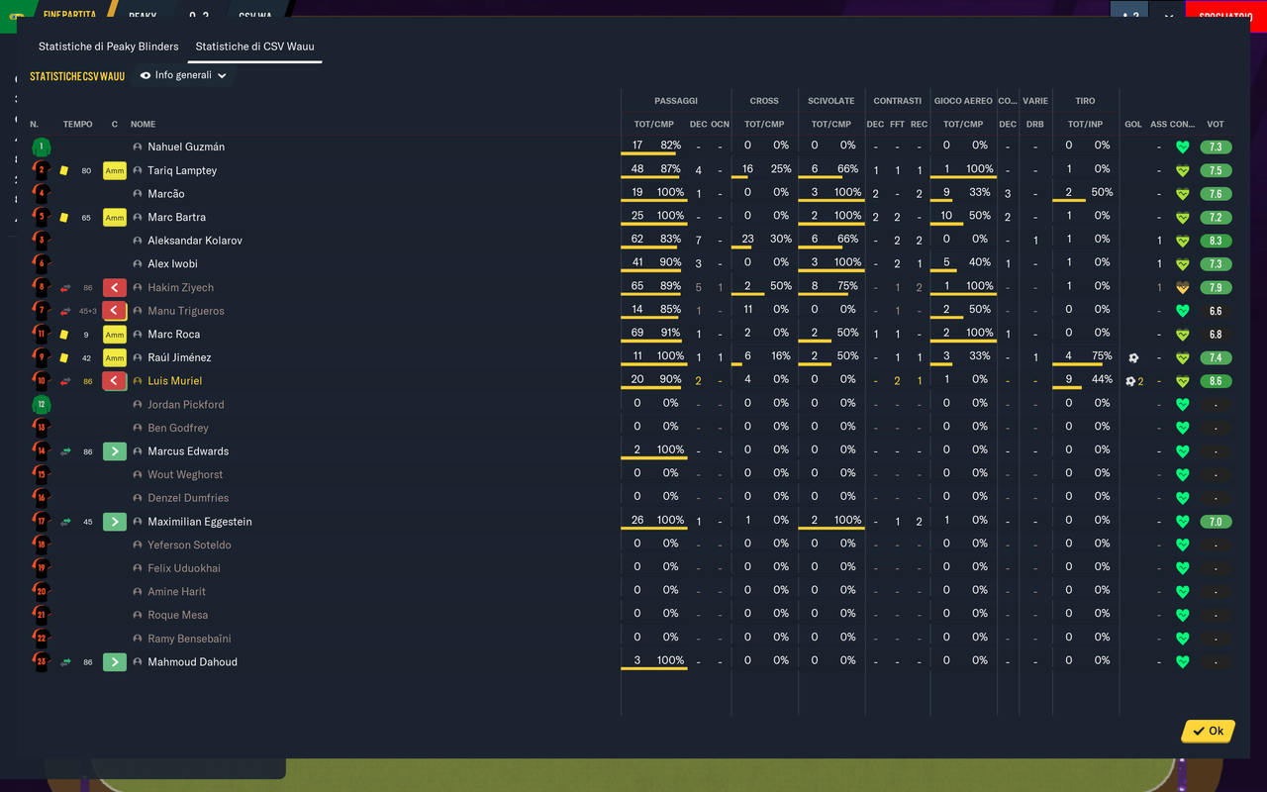The height and width of the screenshot is (792, 1267).
Task: Sort by the GOL column header
Action: 1133,125
